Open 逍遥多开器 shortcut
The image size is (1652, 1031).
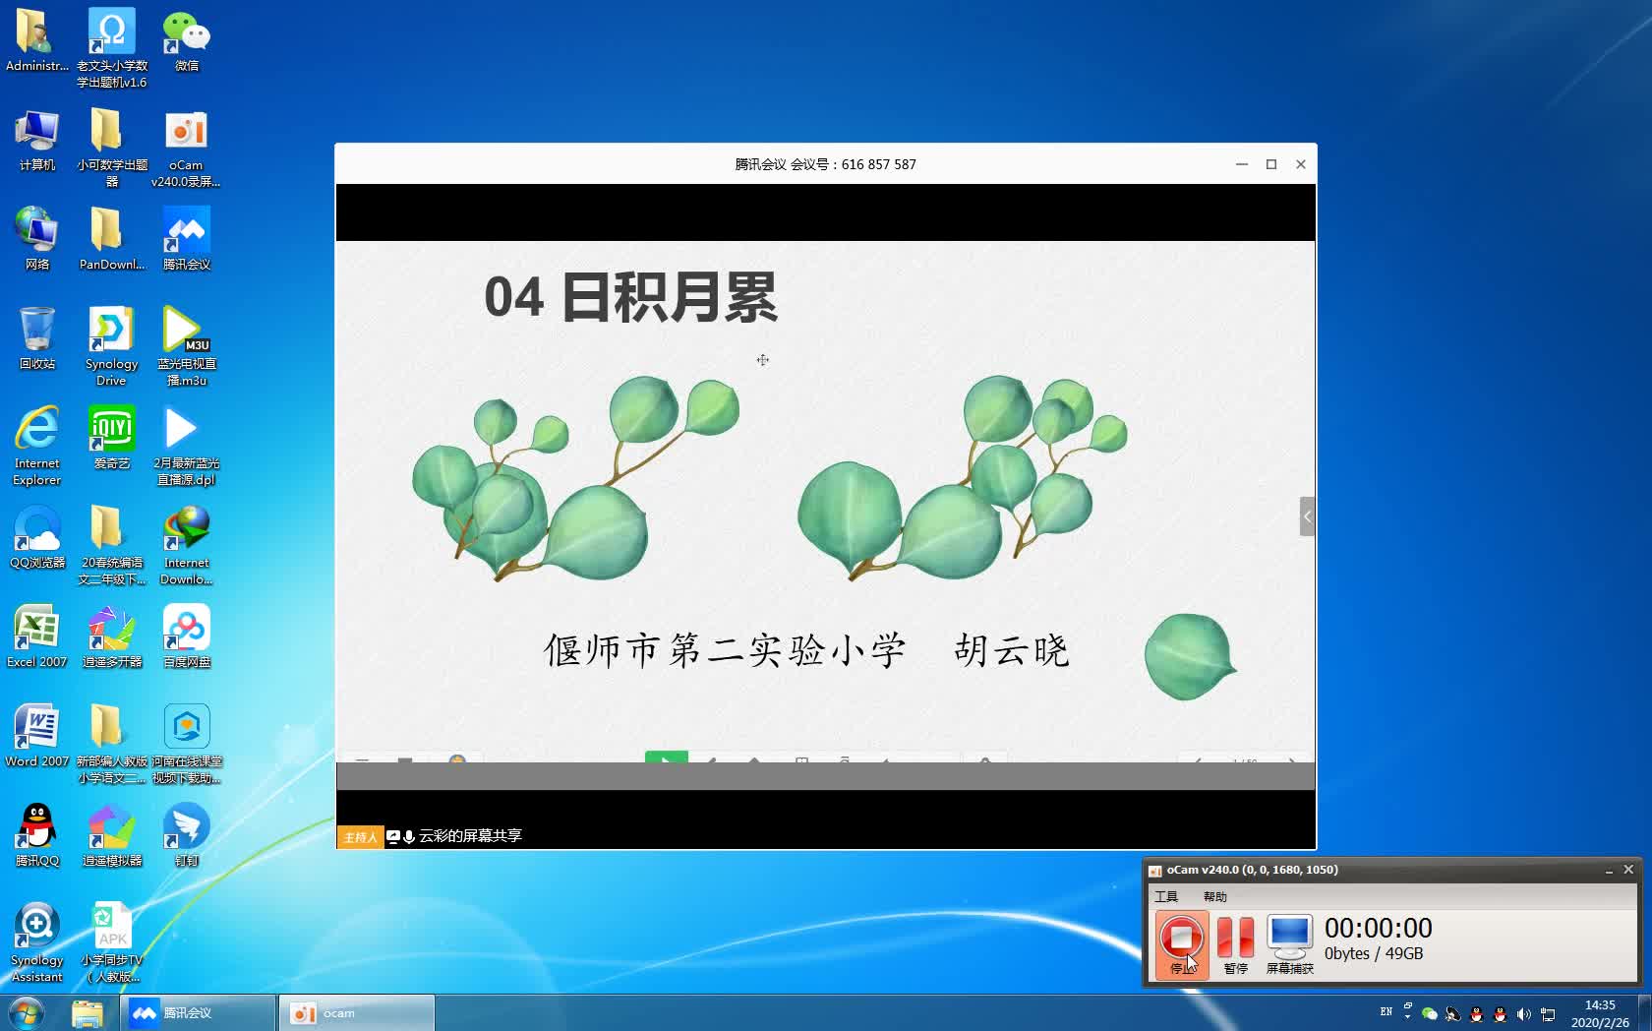(111, 637)
